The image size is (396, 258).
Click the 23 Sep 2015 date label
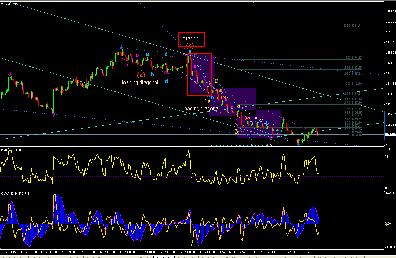8,252
